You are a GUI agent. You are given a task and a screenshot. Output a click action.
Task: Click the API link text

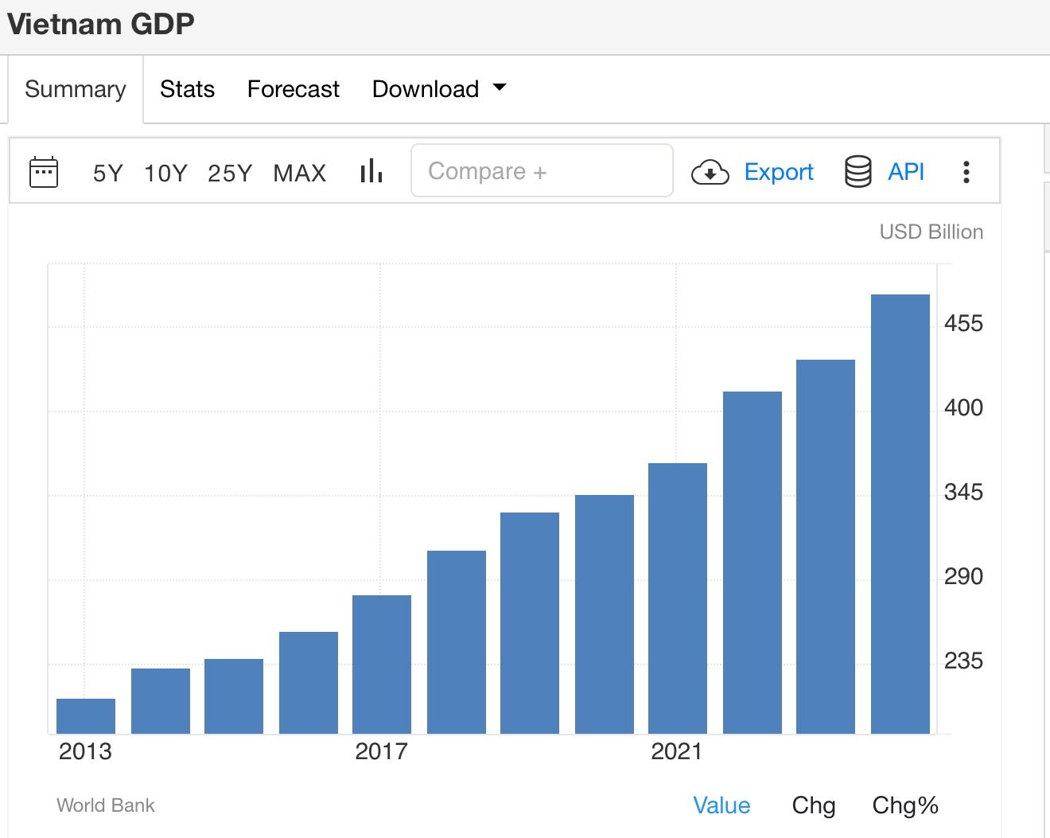point(906,172)
